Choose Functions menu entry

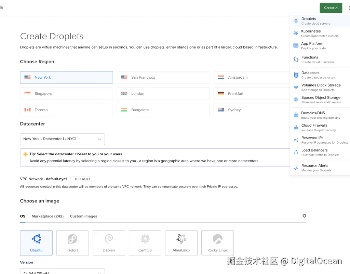click(x=320, y=60)
